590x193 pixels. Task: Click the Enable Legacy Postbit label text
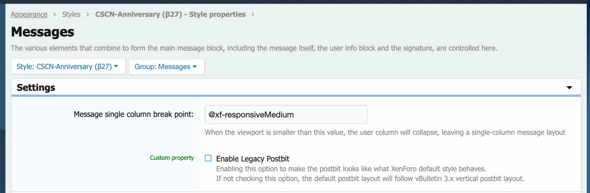(x=253, y=159)
